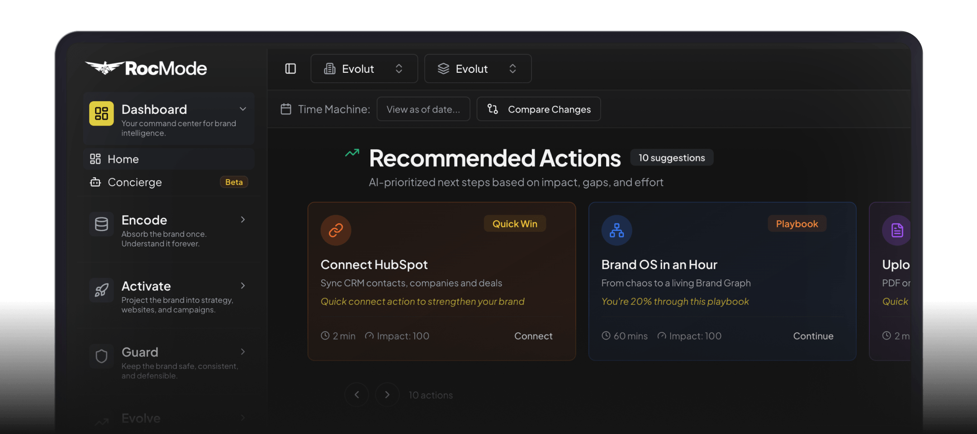Screen dimensions: 977x434
Task: Click the Compare Changes button
Action: 539,109
